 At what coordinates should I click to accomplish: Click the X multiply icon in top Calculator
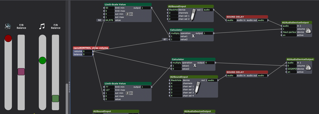click(193, 36)
